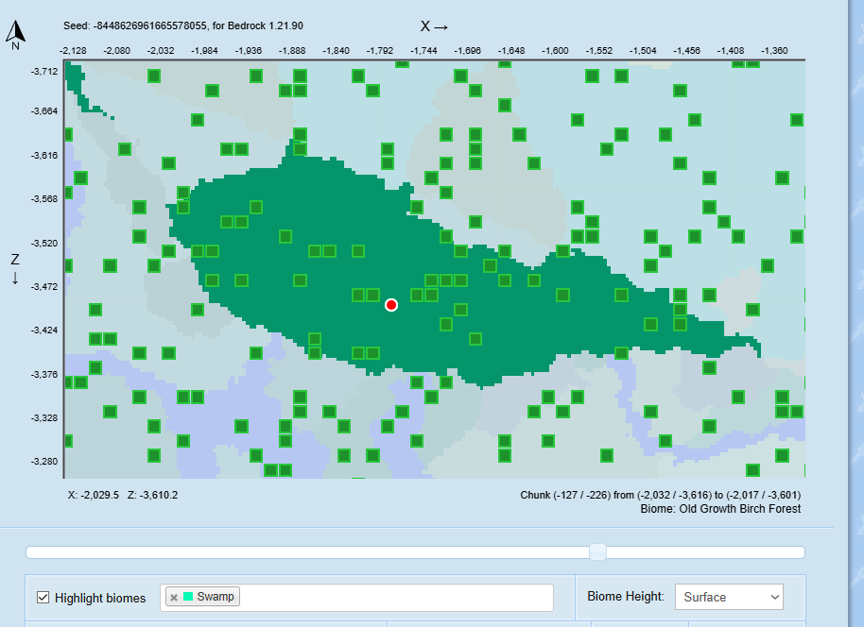Viewport: 864px width, 627px height.
Task: Click the red location marker on map
Action: coord(391,304)
